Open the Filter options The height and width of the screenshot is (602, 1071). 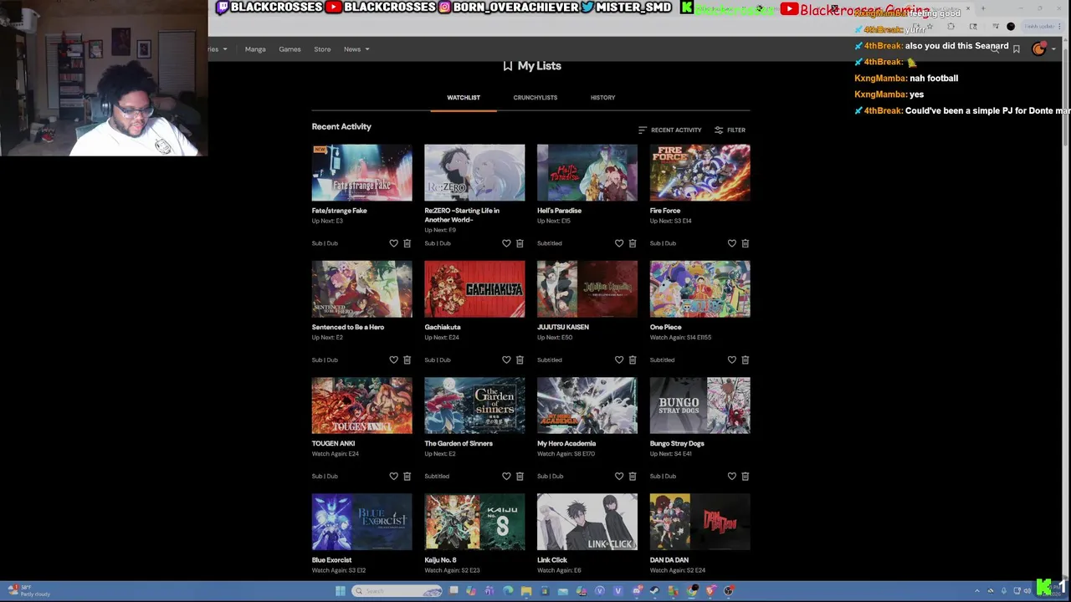click(x=730, y=130)
